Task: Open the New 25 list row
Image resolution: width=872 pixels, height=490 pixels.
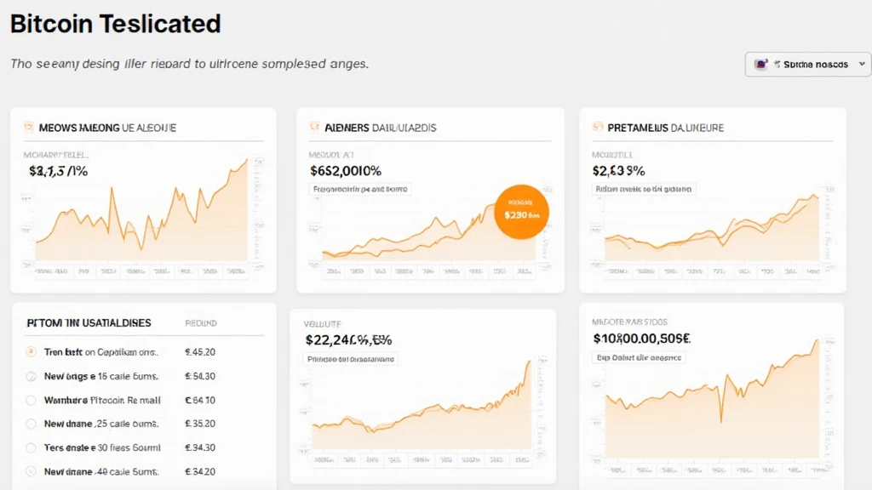Action: point(101,424)
